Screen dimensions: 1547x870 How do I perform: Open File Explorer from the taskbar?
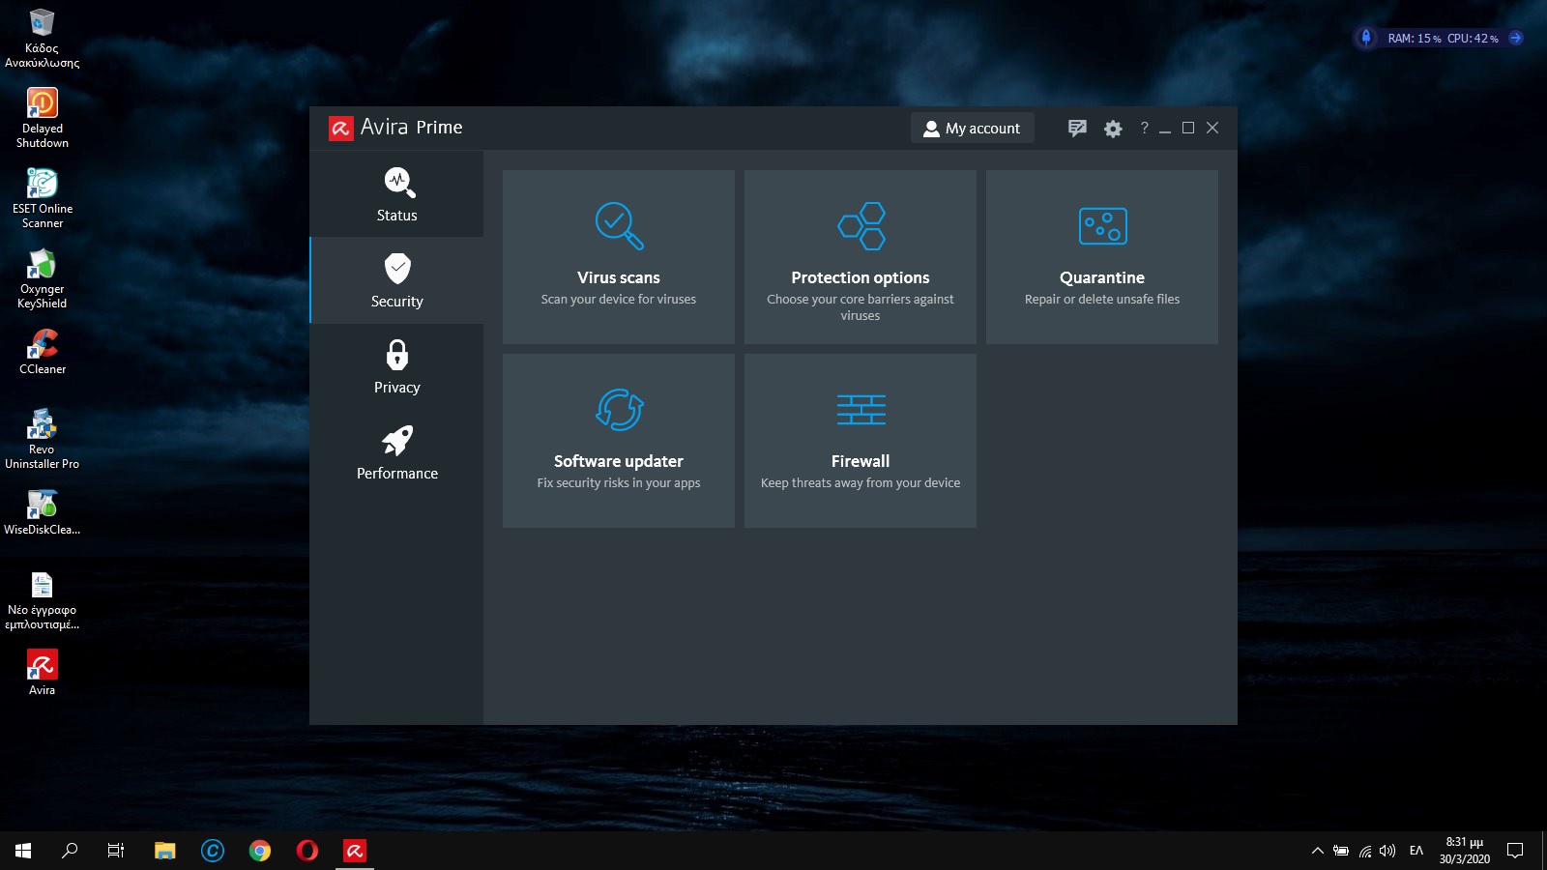164,851
